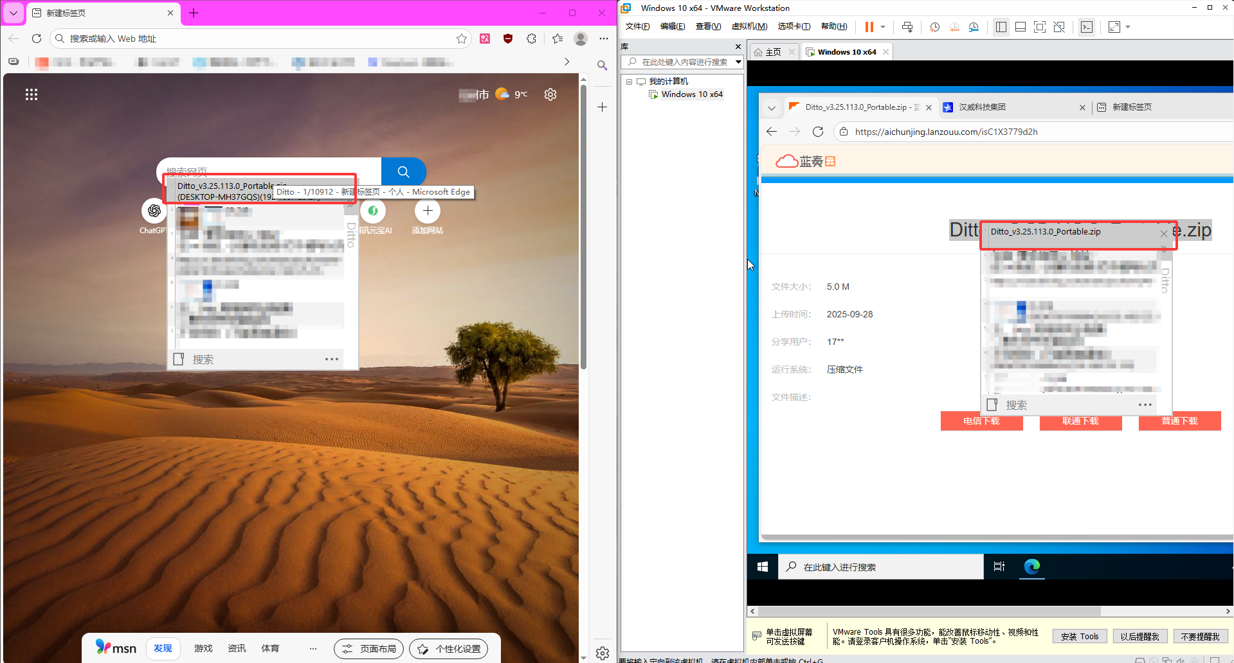Open the 帮助(H) menu in VMware
Image resolution: width=1234 pixels, height=663 pixels.
click(x=834, y=26)
